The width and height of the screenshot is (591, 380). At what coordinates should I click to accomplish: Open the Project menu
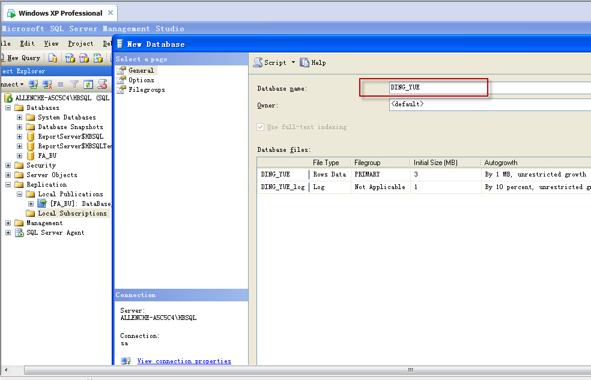pos(80,44)
